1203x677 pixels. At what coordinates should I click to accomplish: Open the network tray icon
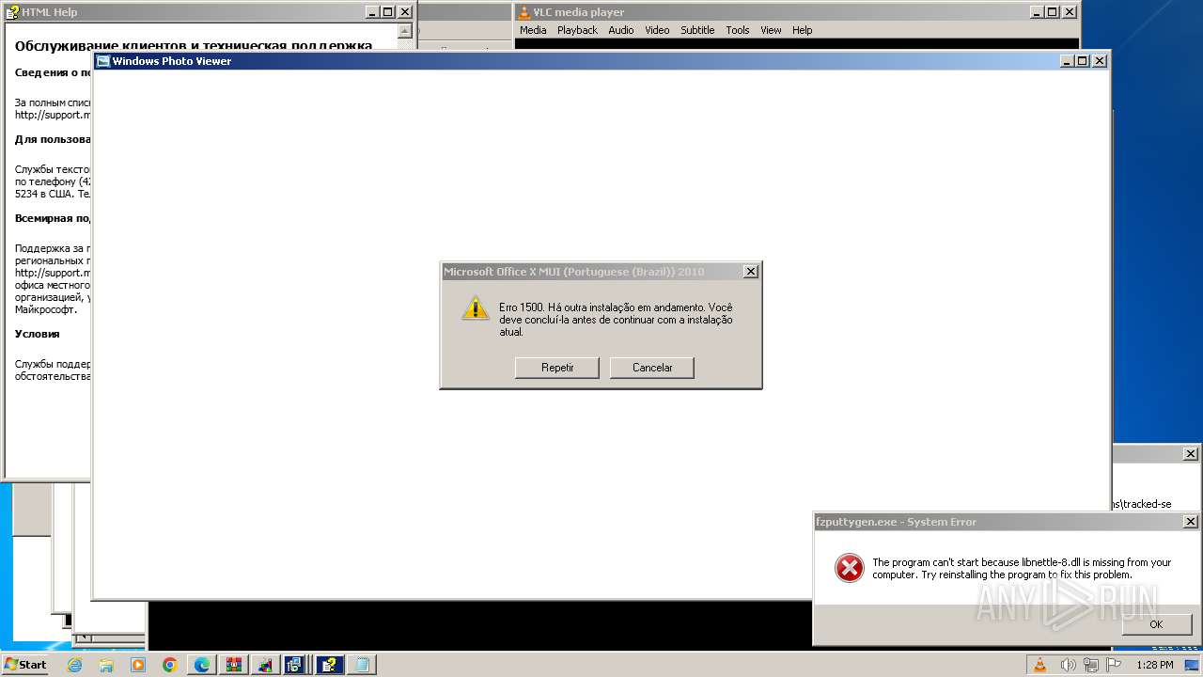pos(1089,665)
